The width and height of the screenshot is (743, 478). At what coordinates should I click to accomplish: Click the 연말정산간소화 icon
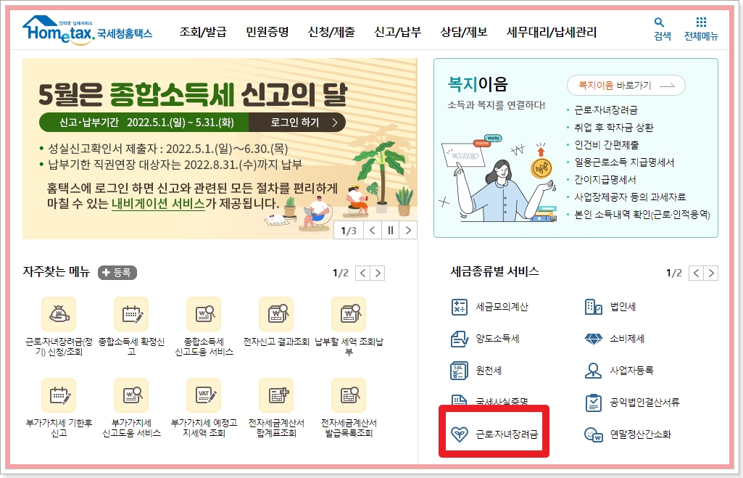(x=593, y=434)
